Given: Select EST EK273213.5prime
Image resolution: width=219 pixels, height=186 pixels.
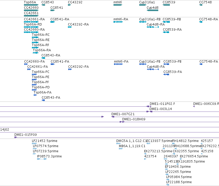Looking at the screenshot, I should [x=145, y=154].
